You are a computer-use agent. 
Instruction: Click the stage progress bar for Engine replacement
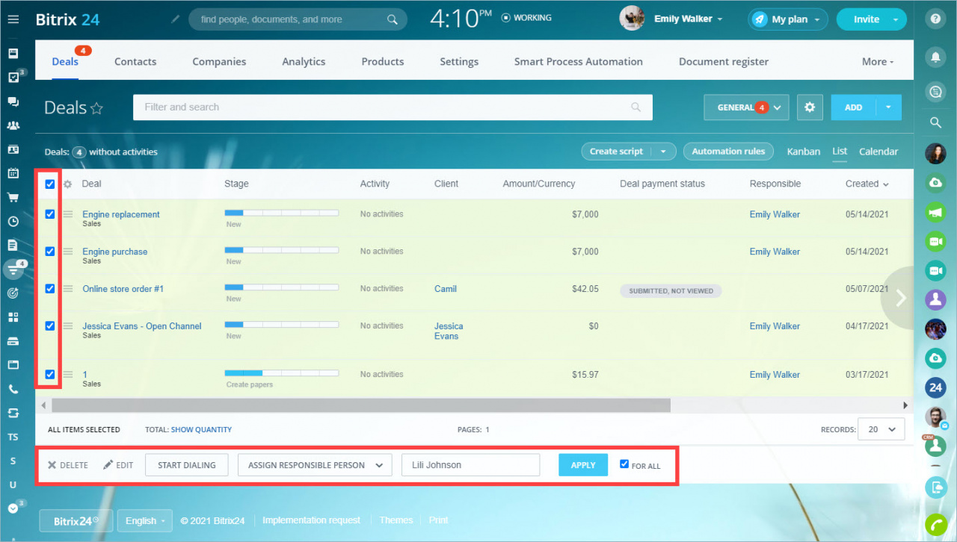pyautogui.click(x=281, y=214)
